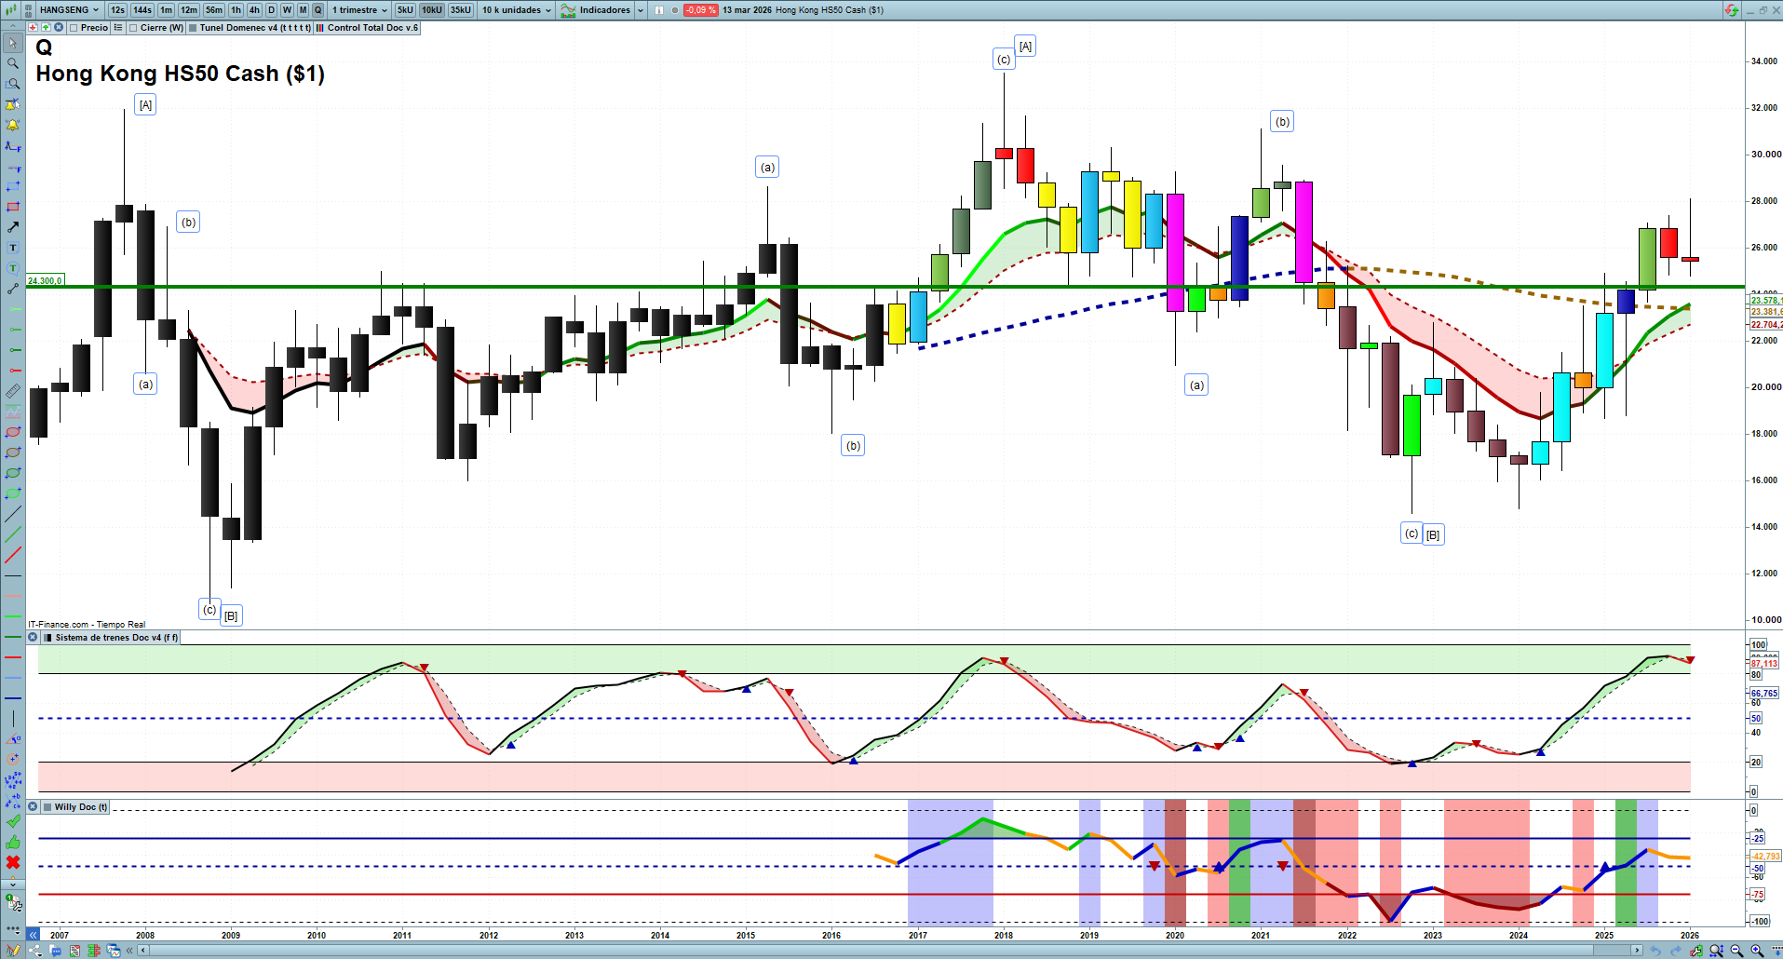1783x959 pixels.
Task: Select the alert cursor bell tool
Action: coord(13,104)
